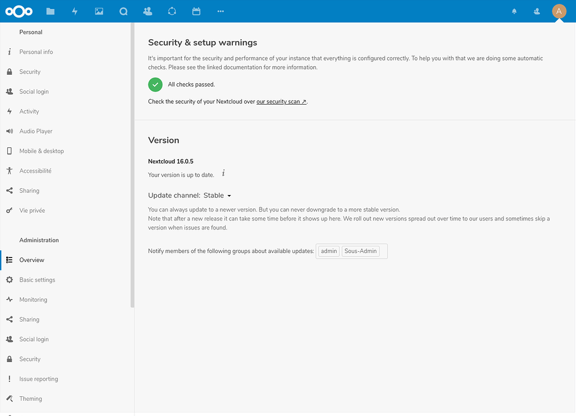
Task: Click the Nextcloud 16.0.5 version text
Action: click(171, 161)
